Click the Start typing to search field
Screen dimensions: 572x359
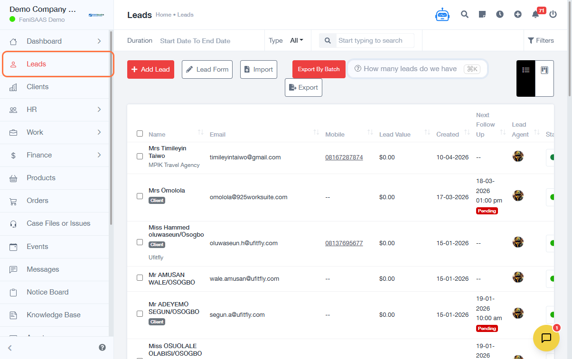pyautogui.click(x=375, y=41)
